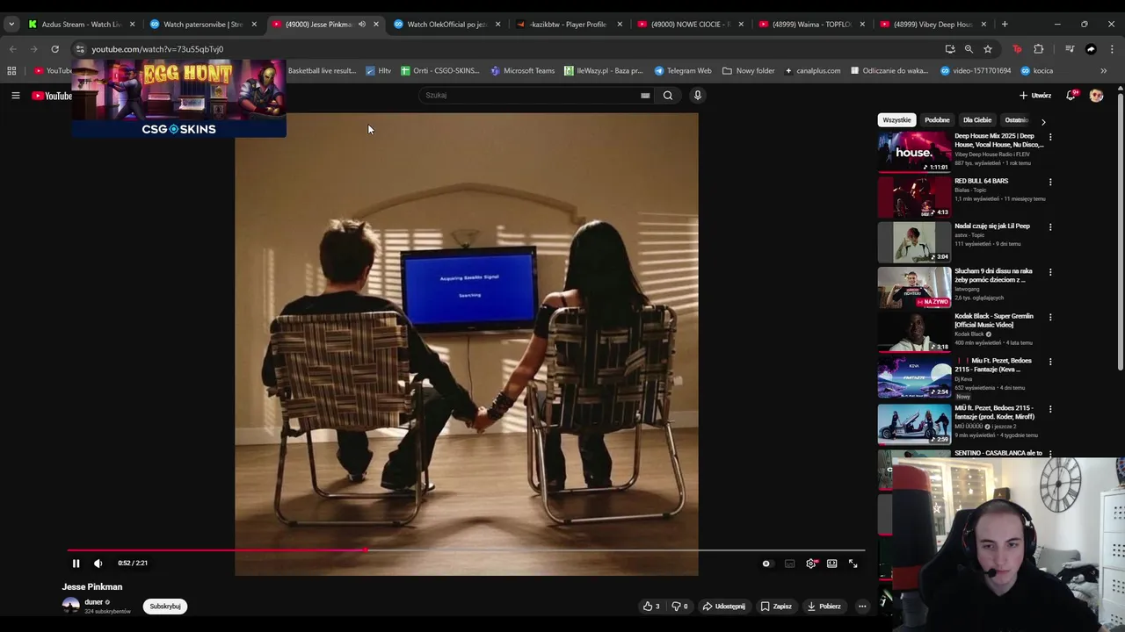Open Extensions puzzle icon

point(1039,49)
